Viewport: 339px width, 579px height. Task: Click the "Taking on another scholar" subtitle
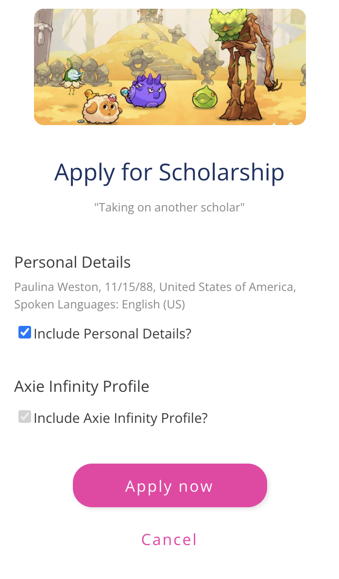pos(169,208)
